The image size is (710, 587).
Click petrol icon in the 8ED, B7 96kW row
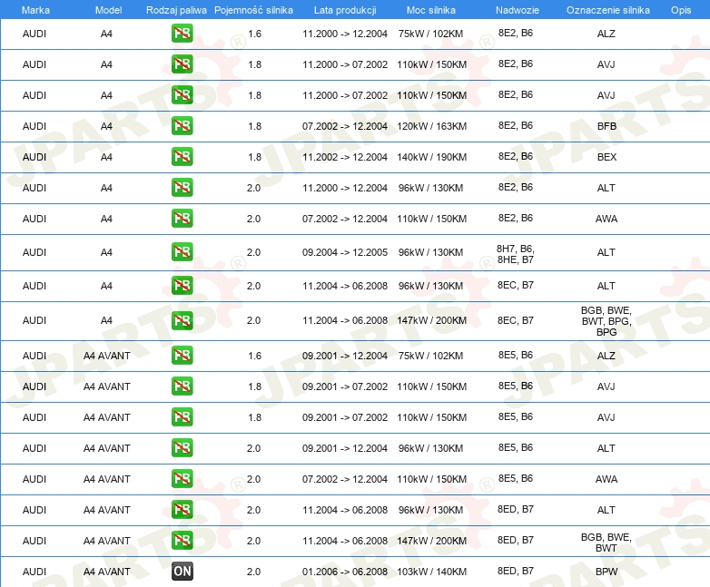pos(182,509)
